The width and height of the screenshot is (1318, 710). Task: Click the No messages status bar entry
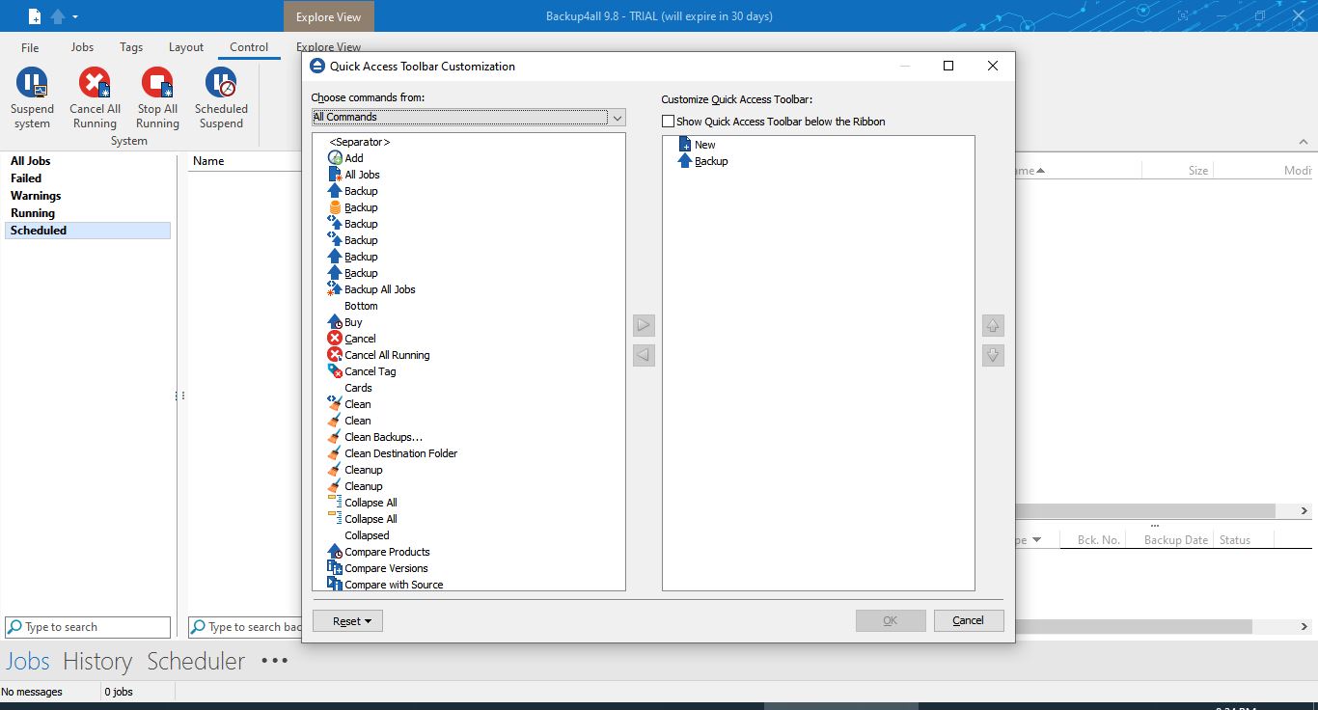click(x=32, y=692)
